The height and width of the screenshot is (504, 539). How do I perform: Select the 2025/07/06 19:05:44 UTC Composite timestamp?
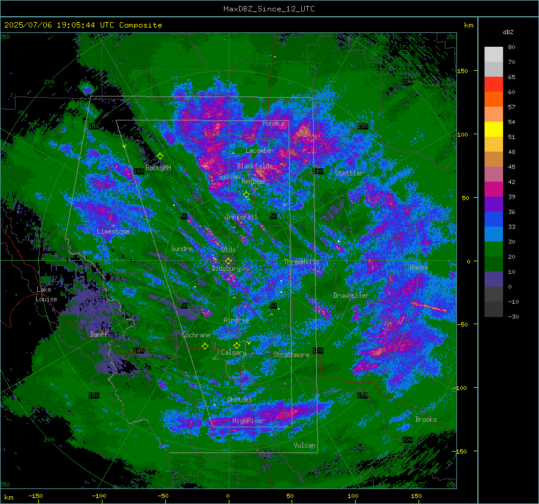(x=83, y=25)
